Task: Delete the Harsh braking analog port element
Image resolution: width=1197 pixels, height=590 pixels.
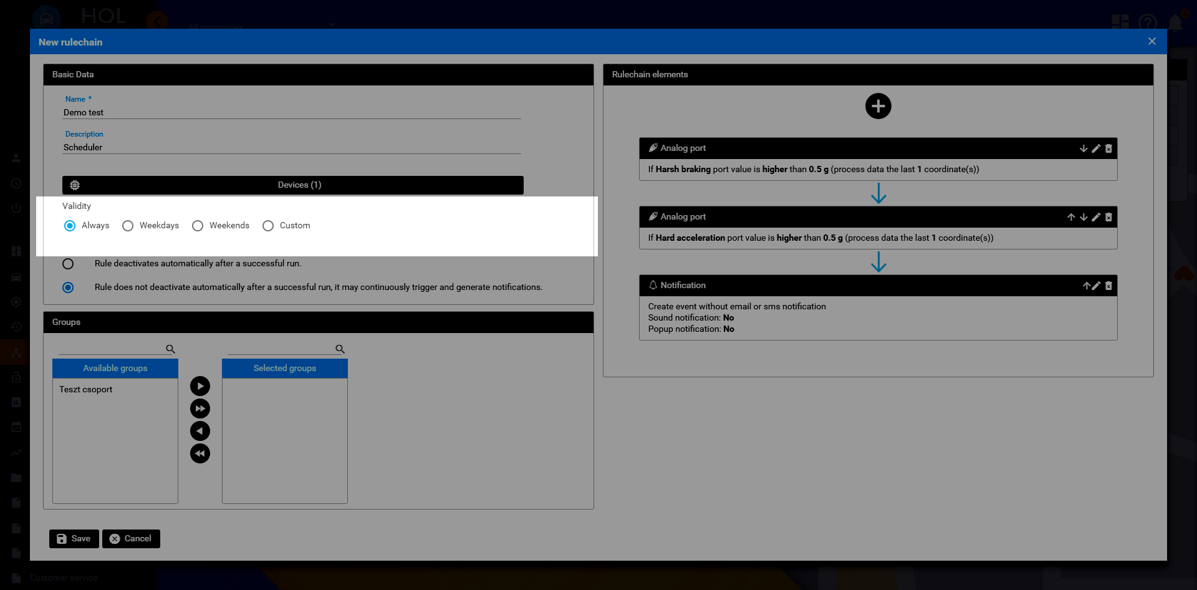Action: (x=1108, y=148)
